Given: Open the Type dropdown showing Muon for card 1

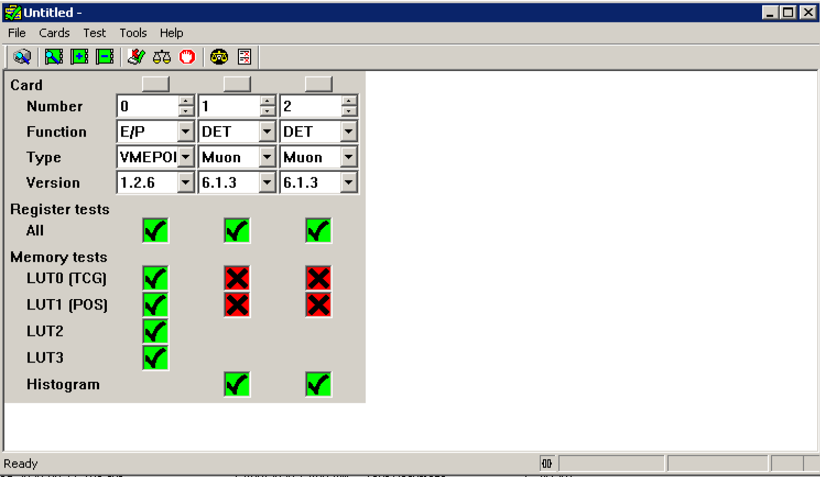Looking at the screenshot, I should pyautogui.click(x=268, y=157).
